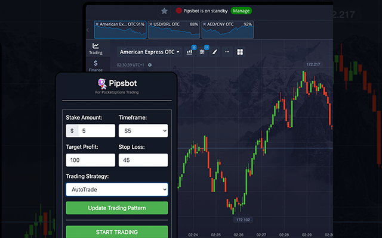
Task: Click the 172.102 price label
Action: [x=243, y=220]
